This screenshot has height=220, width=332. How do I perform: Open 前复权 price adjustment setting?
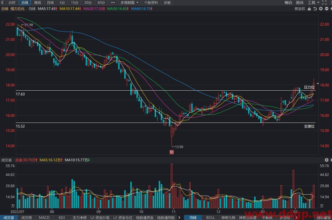[300, 9]
